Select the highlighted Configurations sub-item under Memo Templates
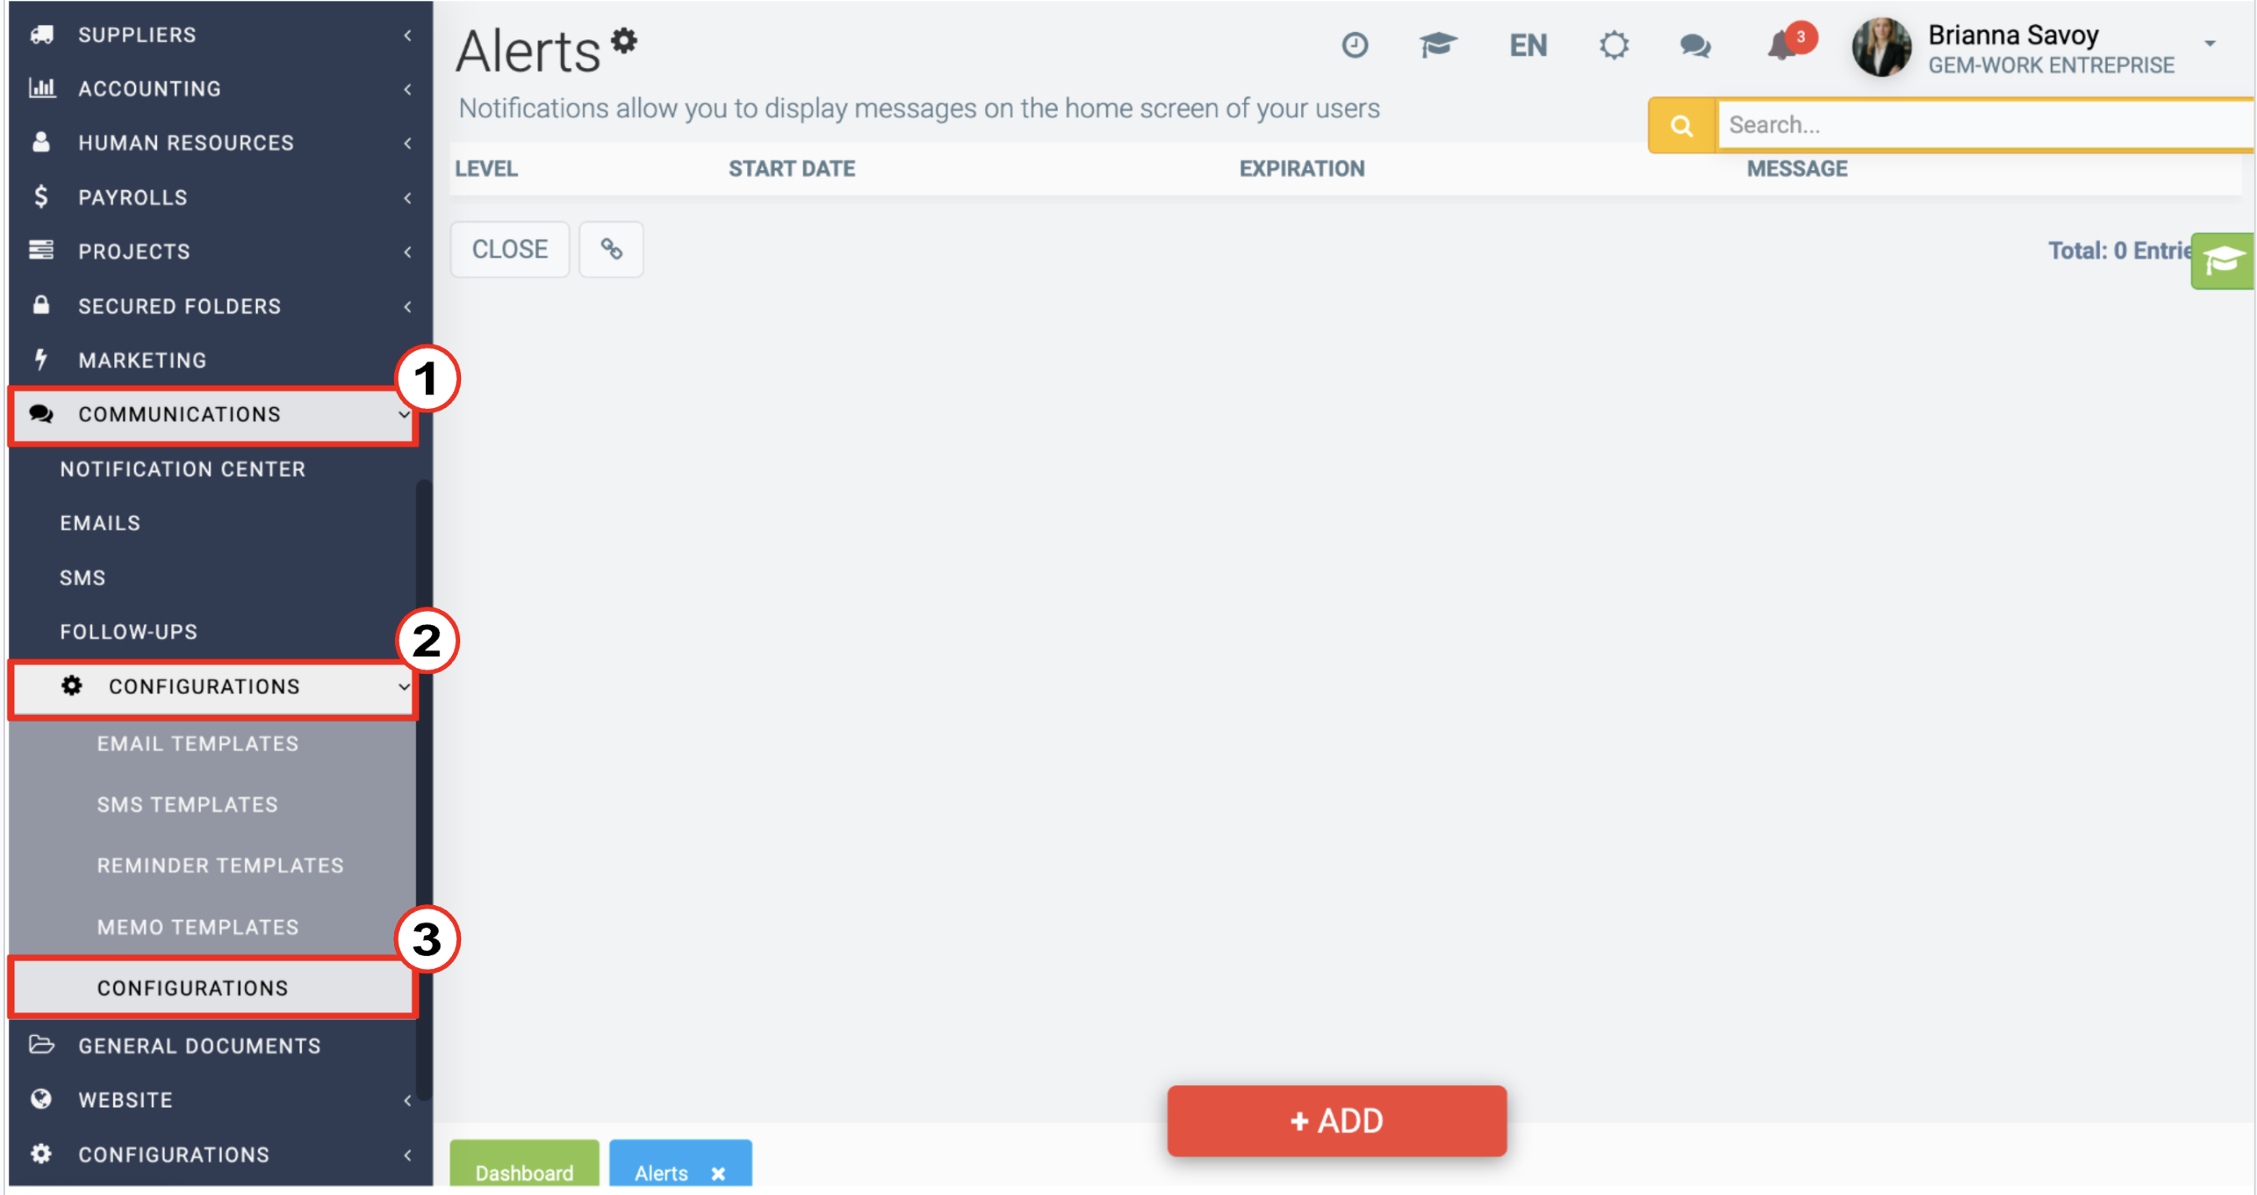 [212, 987]
